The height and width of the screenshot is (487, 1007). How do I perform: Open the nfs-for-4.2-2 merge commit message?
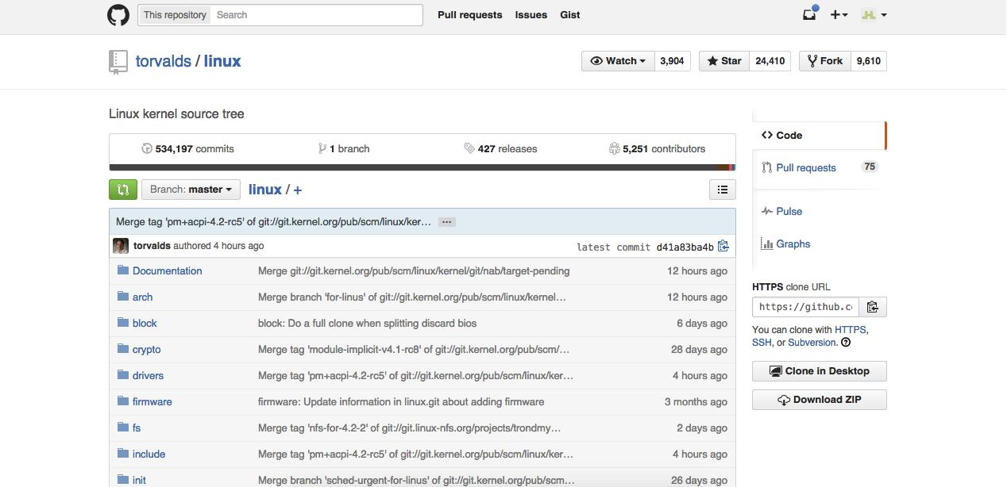[x=410, y=428]
